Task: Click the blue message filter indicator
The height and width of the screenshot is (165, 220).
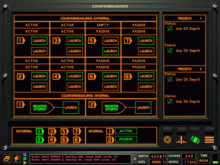Action: 25,155
